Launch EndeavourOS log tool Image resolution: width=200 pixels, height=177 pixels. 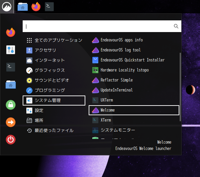134,50
